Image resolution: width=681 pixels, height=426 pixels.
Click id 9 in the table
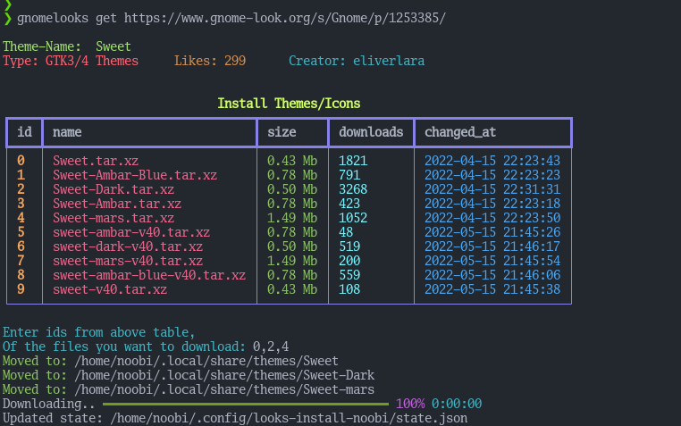21,289
